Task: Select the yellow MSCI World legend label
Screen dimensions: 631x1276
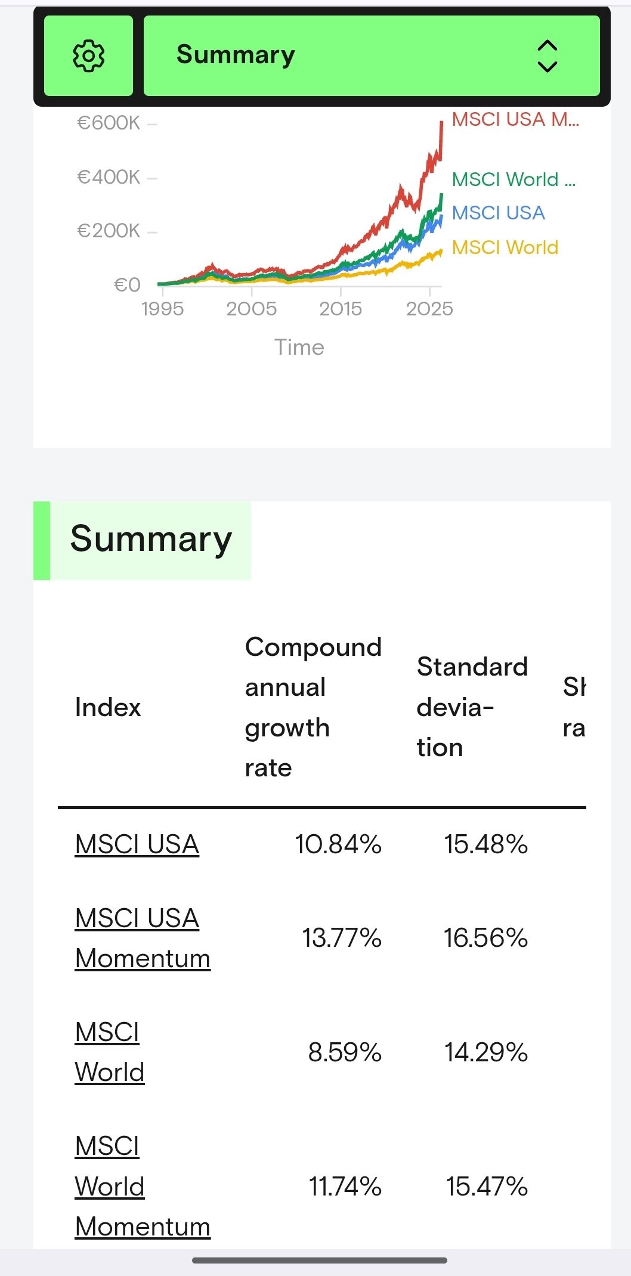Action: [x=505, y=247]
